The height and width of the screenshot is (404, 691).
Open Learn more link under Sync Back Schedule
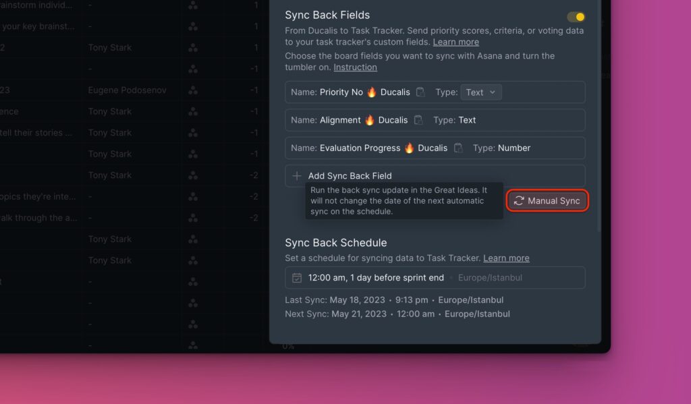(x=506, y=258)
